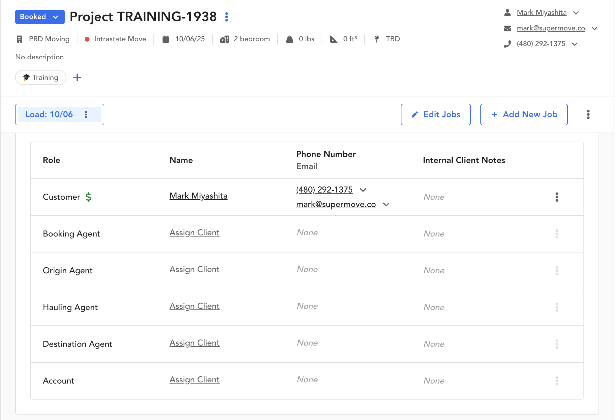Click Assign Client for Booking Agent
Image resolution: width=616 pixels, height=420 pixels.
coord(194,233)
